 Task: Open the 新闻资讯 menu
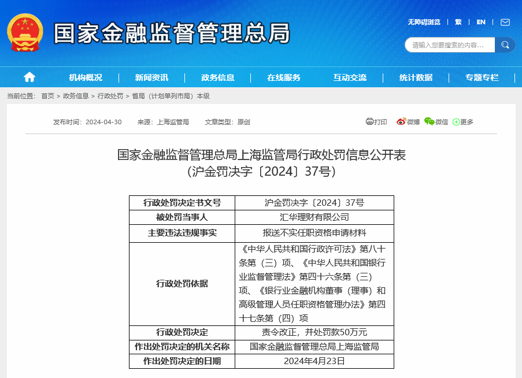click(x=151, y=77)
